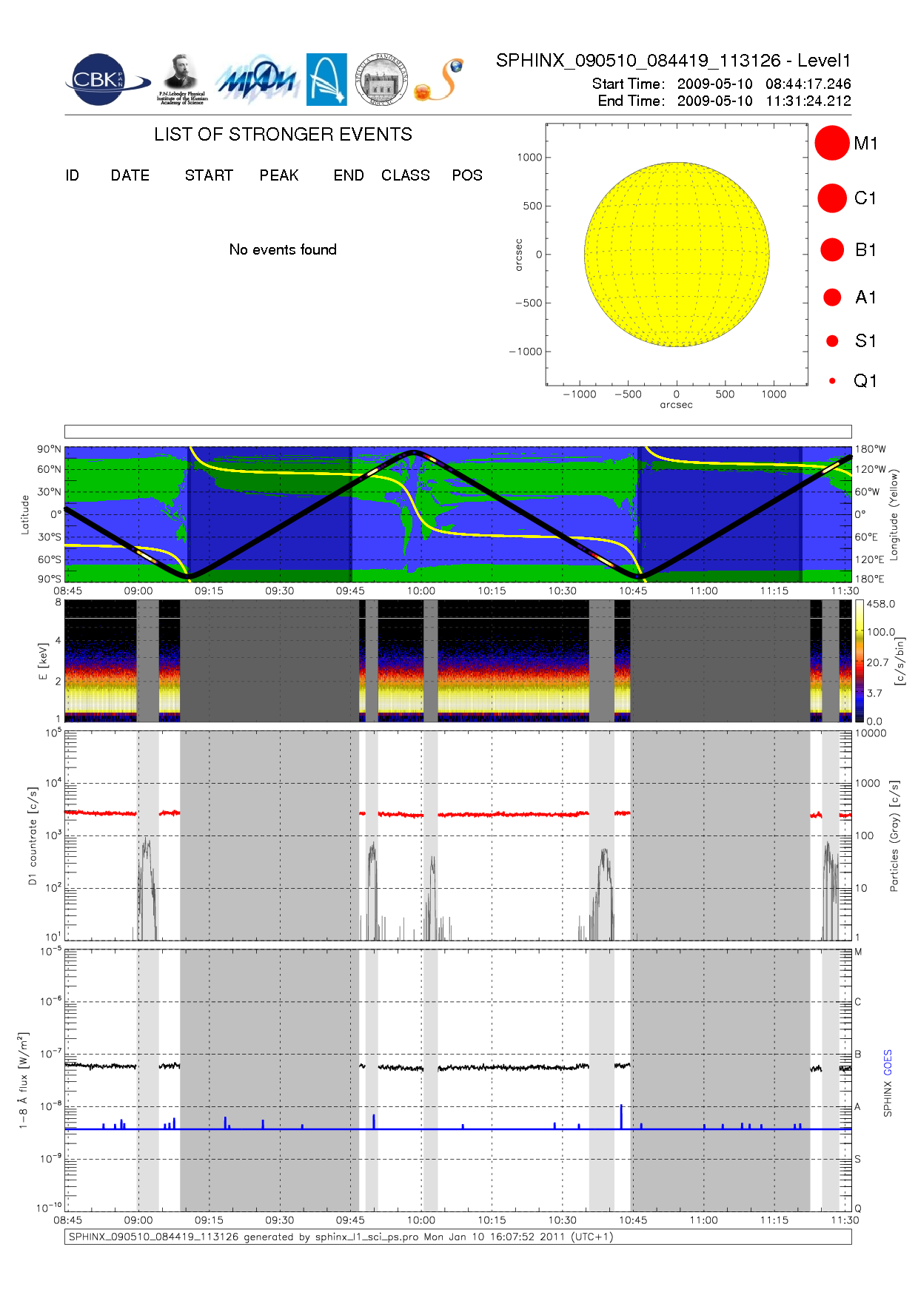Click the tallest blue GOES spike near 10:42
This screenshot has height=1298, width=918.
pos(621,1117)
